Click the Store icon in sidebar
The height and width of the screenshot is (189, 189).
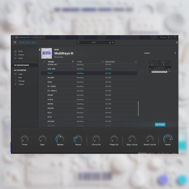(15, 58)
